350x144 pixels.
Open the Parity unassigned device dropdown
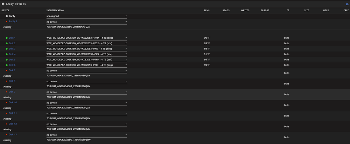coord(86,16)
